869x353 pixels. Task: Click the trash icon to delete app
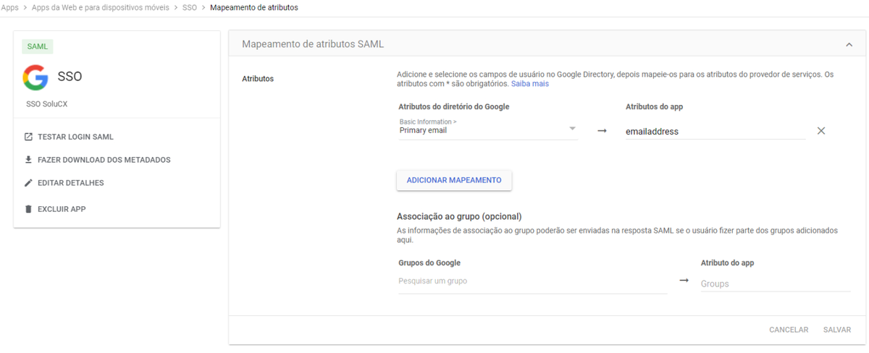tap(28, 209)
